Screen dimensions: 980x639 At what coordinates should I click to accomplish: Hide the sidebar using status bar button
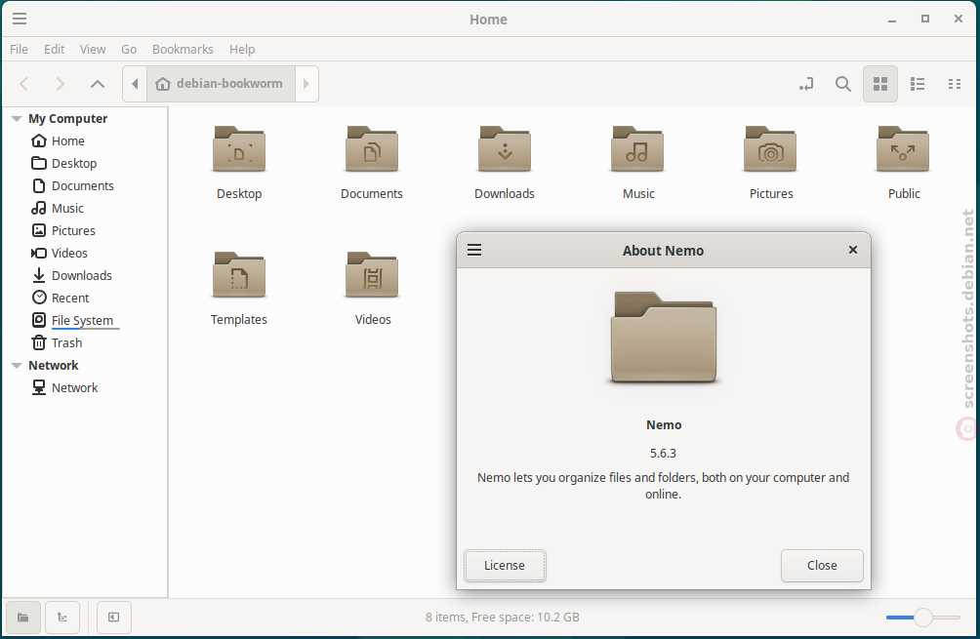tap(114, 618)
